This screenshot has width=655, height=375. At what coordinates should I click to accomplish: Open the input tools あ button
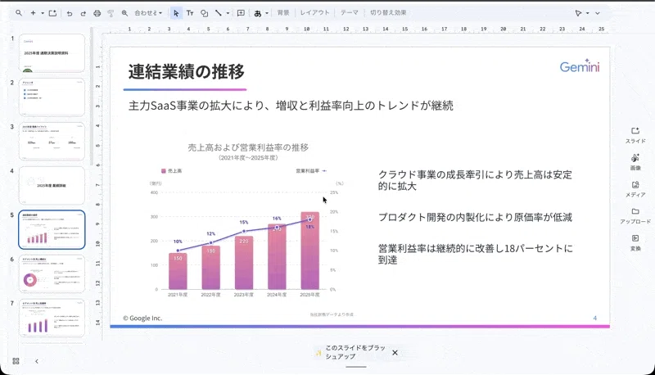[258, 13]
